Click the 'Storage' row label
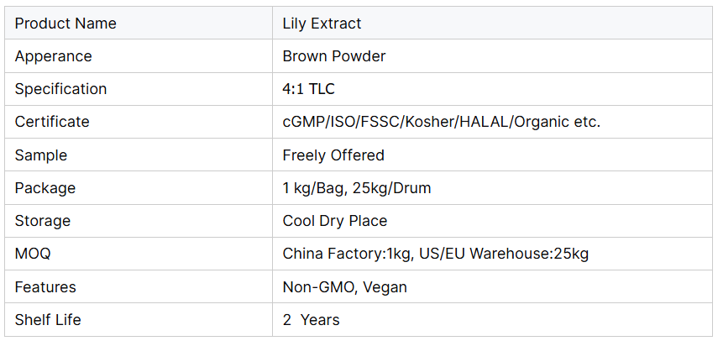 [42, 221]
